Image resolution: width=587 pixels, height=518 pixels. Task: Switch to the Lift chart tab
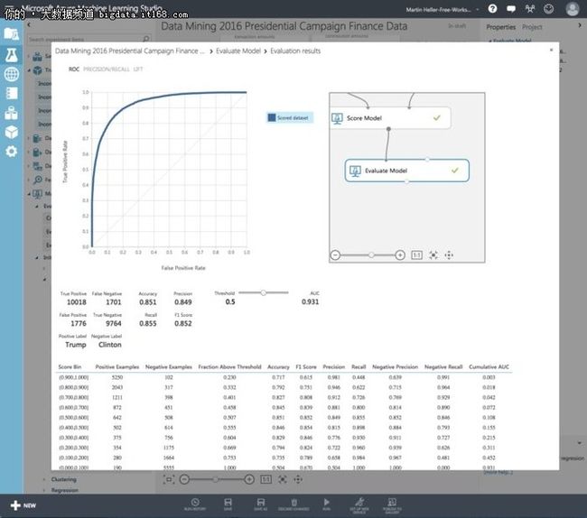pos(138,69)
